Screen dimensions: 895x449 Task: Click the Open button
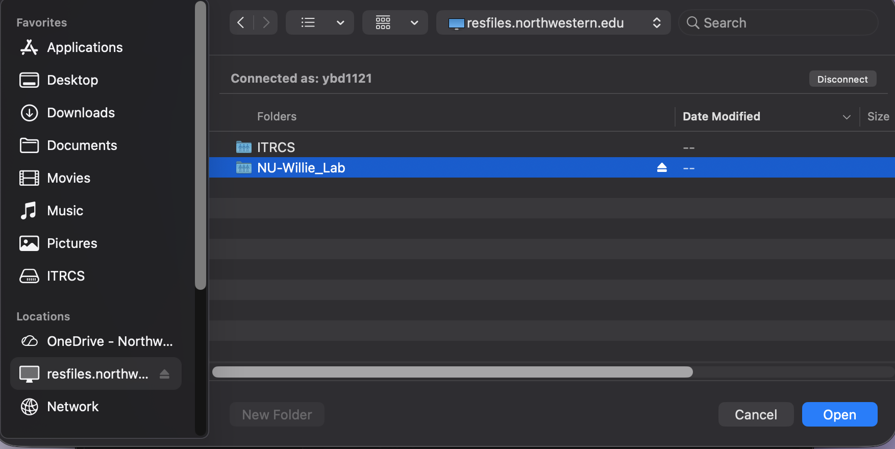point(839,414)
